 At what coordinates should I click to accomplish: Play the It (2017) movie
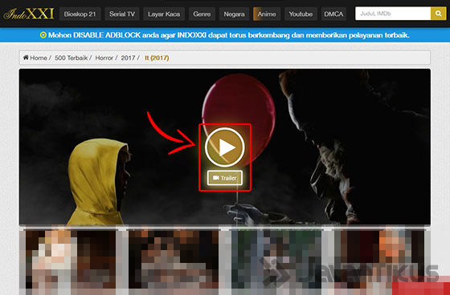click(x=225, y=147)
